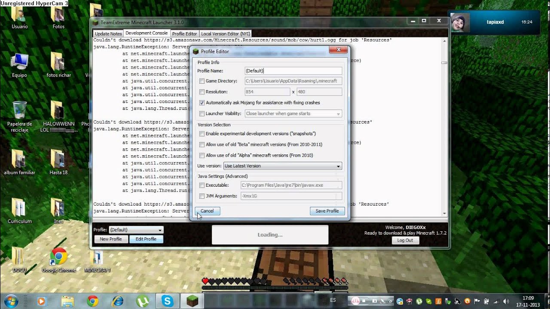Allow old Beta minecraft versions
550x309 pixels.
click(202, 145)
